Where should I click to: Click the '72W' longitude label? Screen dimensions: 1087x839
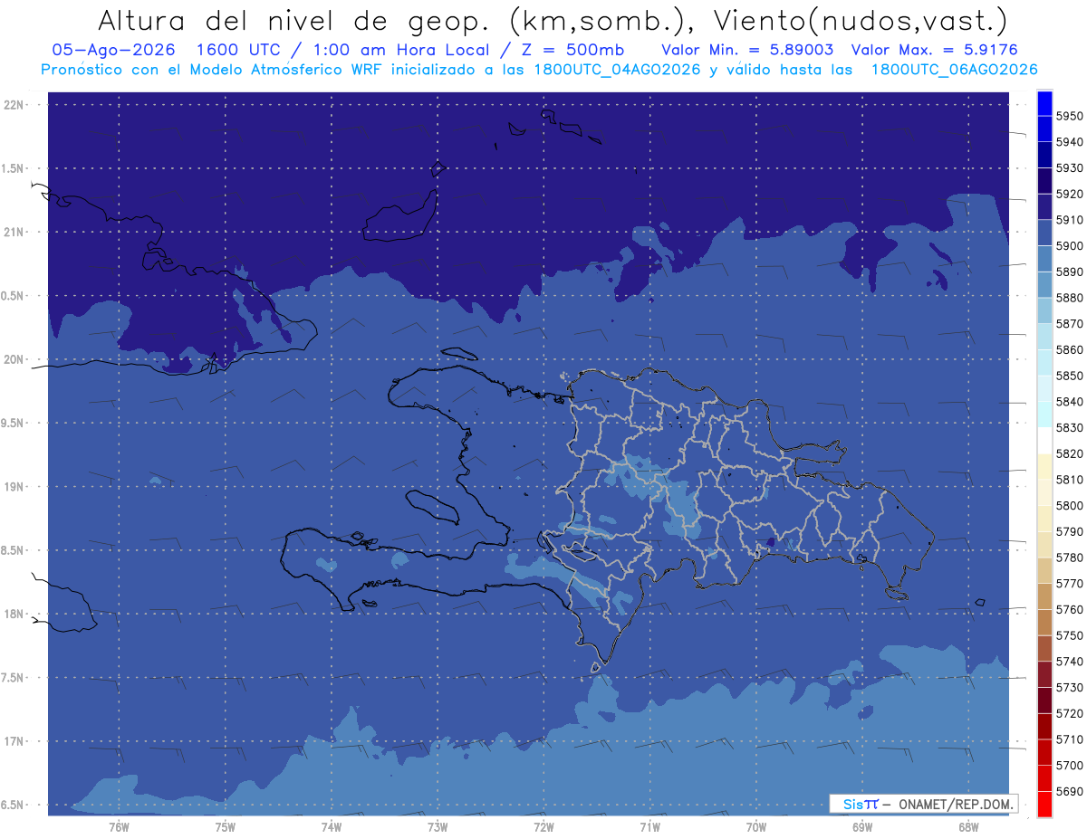pos(544,826)
